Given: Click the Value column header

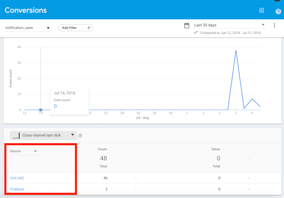Looking at the screenshot, I should point(216,149).
